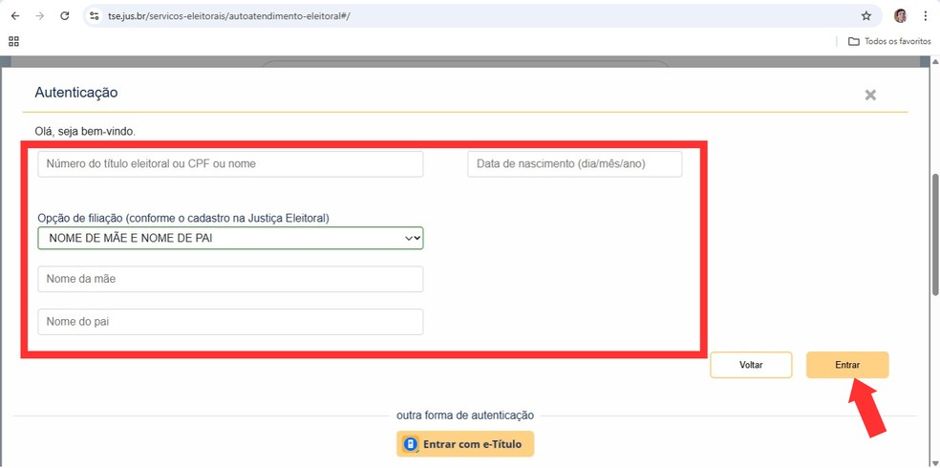Open site information icon in address bar

(x=94, y=16)
